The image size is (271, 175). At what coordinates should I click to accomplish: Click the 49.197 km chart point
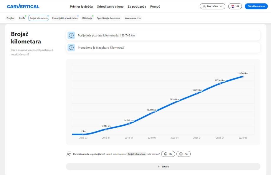[152, 113]
